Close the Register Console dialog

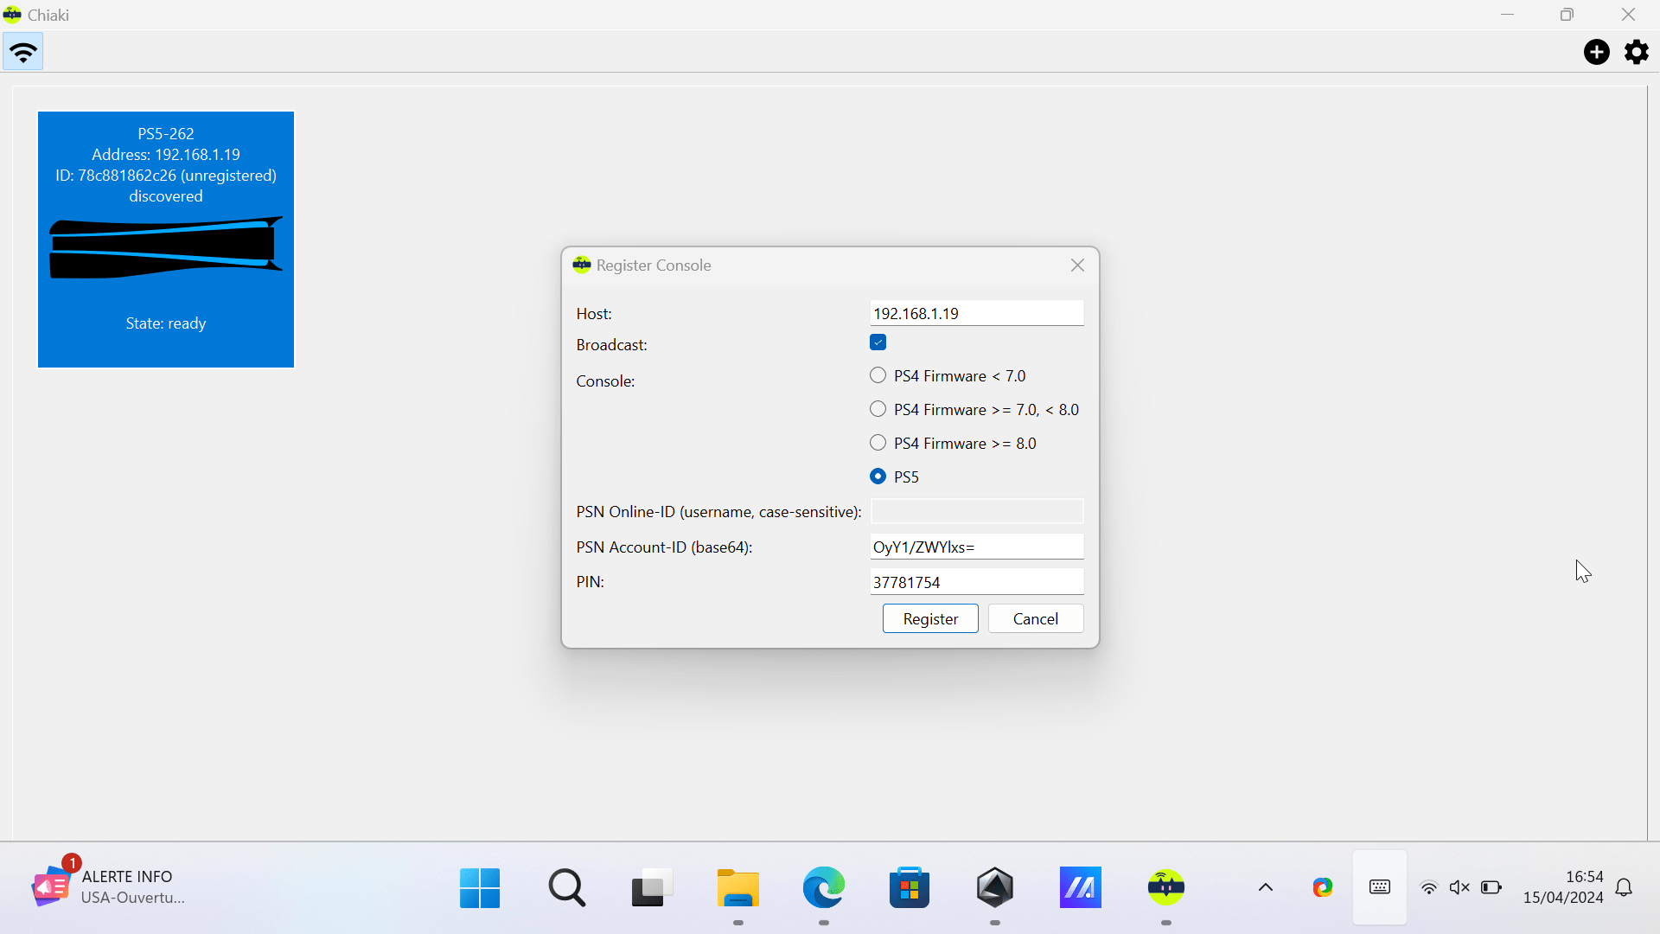click(x=1077, y=265)
